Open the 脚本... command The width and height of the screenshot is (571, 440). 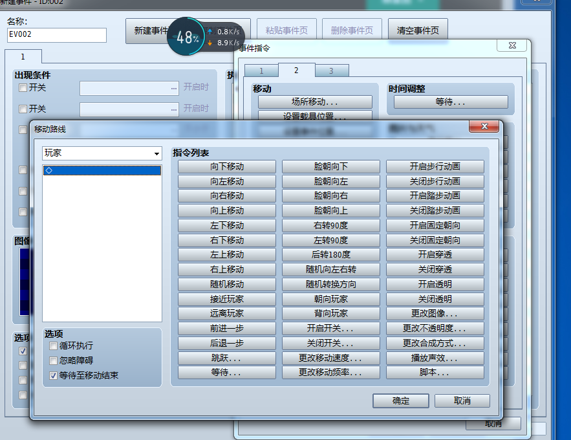pos(435,373)
